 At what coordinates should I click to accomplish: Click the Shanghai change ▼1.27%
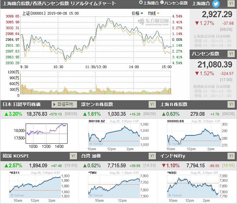click(205, 23)
